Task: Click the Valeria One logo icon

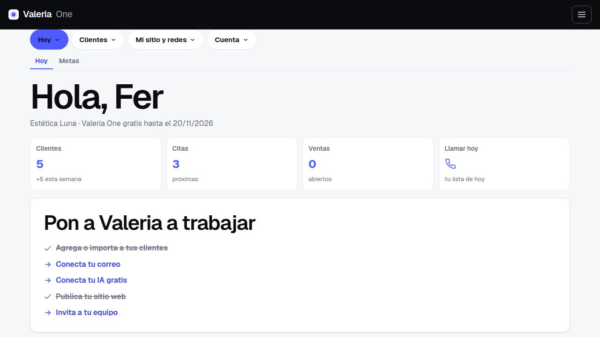Action: pos(14,15)
